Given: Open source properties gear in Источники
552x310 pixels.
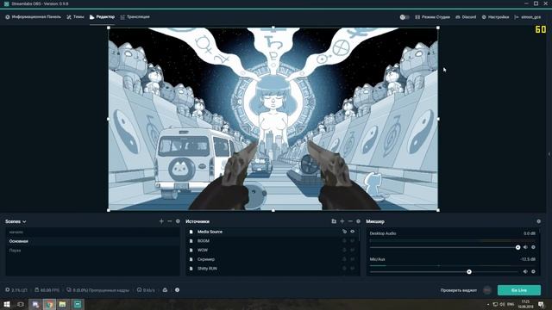Looking at the screenshot, I should [x=359, y=221].
